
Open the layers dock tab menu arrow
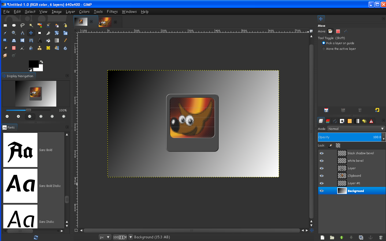[x=383, y=120]
